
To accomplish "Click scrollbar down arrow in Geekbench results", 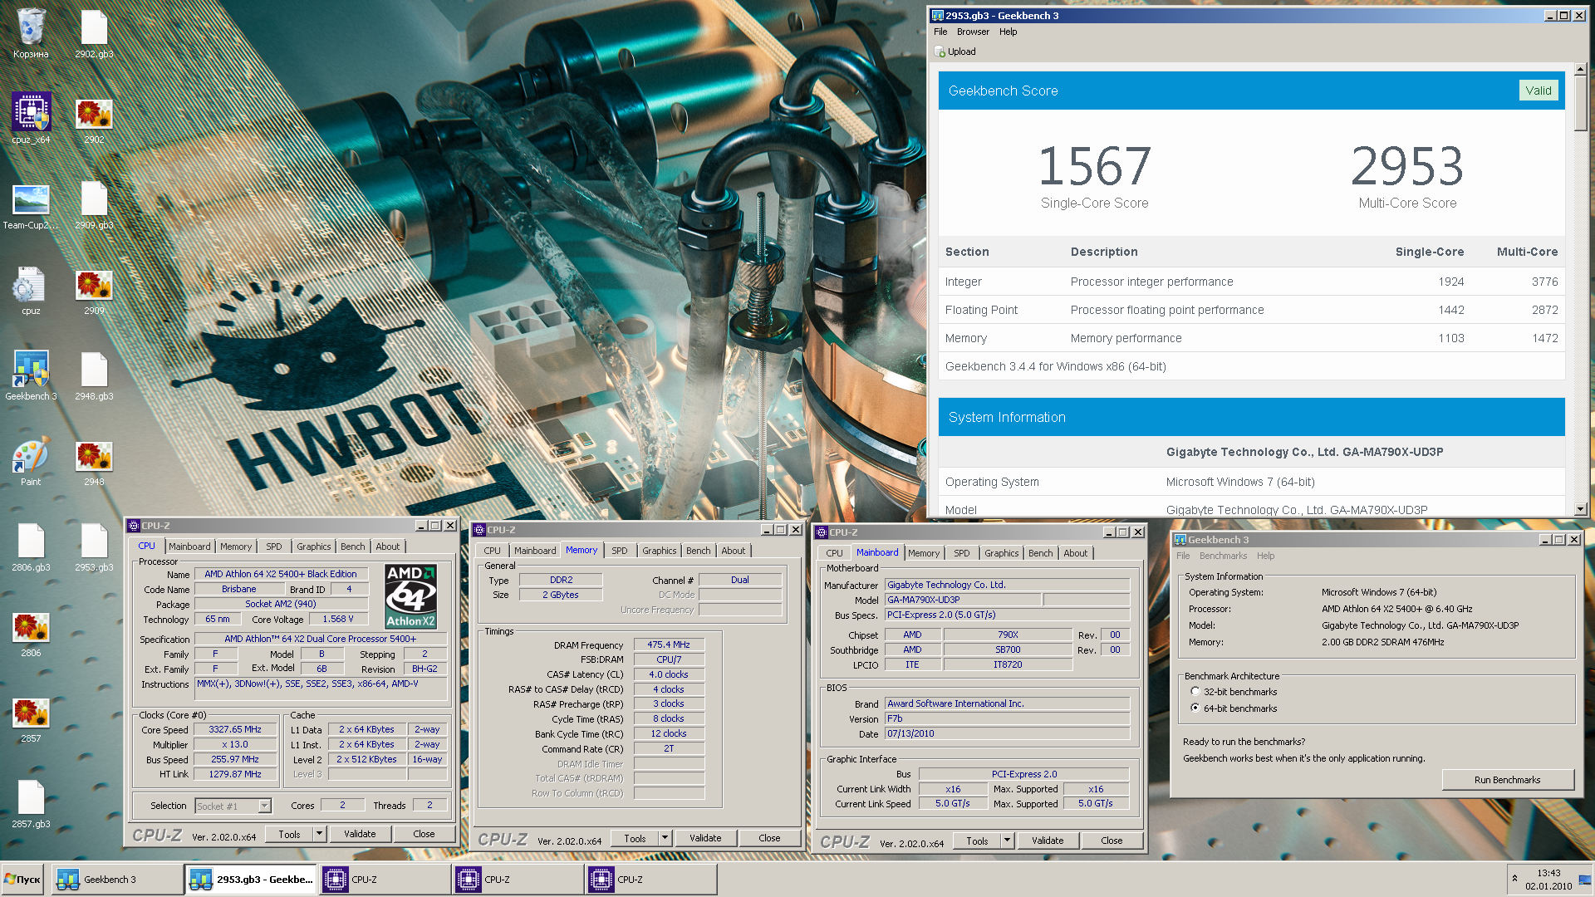I will coord(1580,510).
